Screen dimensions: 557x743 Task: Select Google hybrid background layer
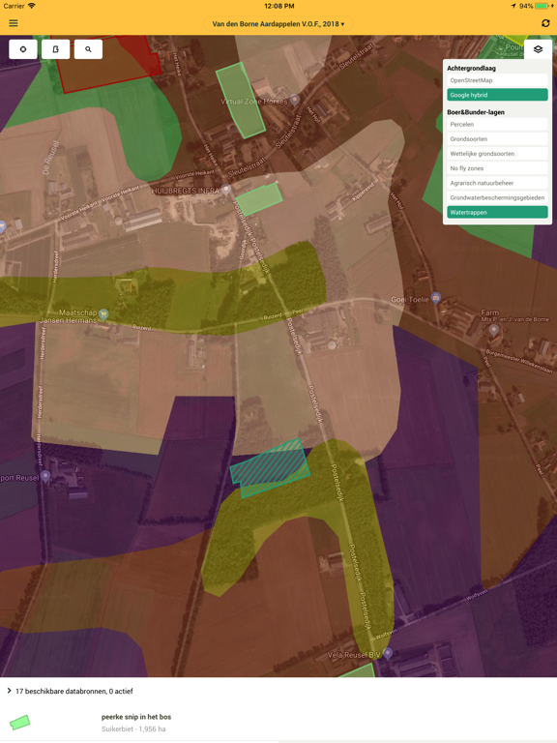pyautogui.click(x=497, y=95)
